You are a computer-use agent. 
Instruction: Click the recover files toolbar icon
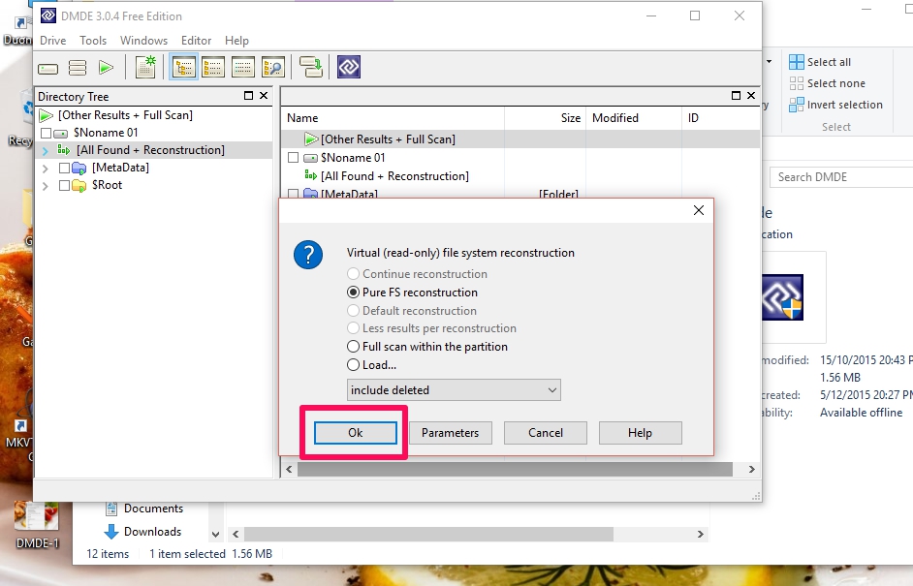coord(311,67)
